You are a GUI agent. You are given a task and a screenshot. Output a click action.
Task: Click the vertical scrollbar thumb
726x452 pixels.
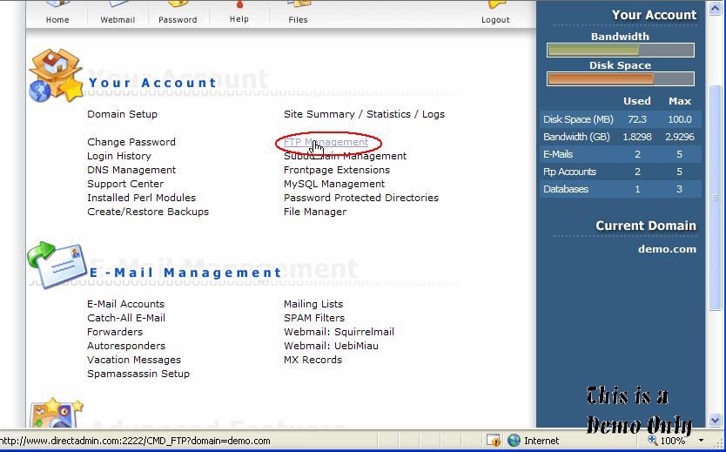click(716, 198)
